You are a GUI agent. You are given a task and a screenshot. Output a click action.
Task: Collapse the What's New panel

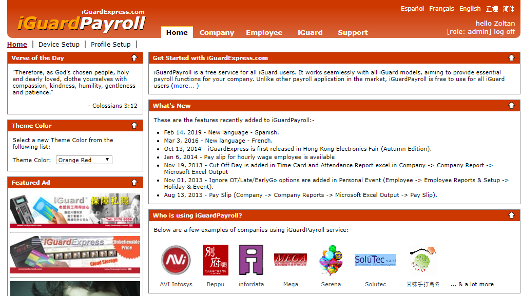point(511,106)
